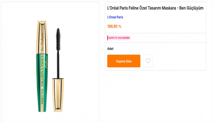Click the TL currency label
The width and height of the screenshot is (213, 122).
[x=120, y=27]
